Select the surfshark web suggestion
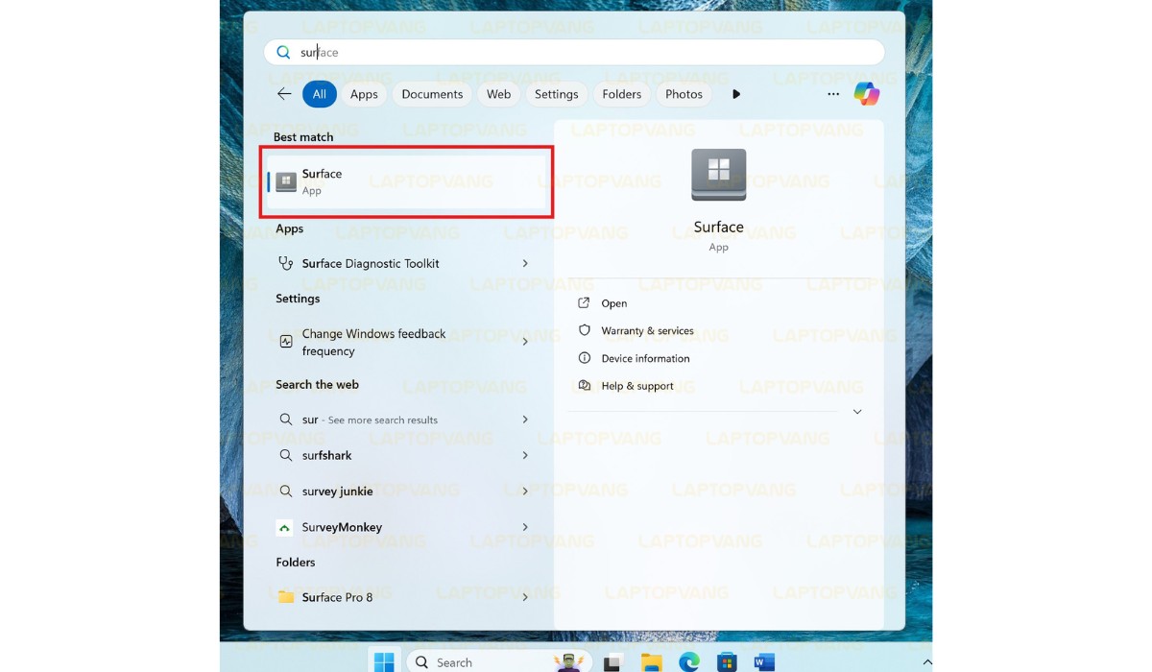 326,455
